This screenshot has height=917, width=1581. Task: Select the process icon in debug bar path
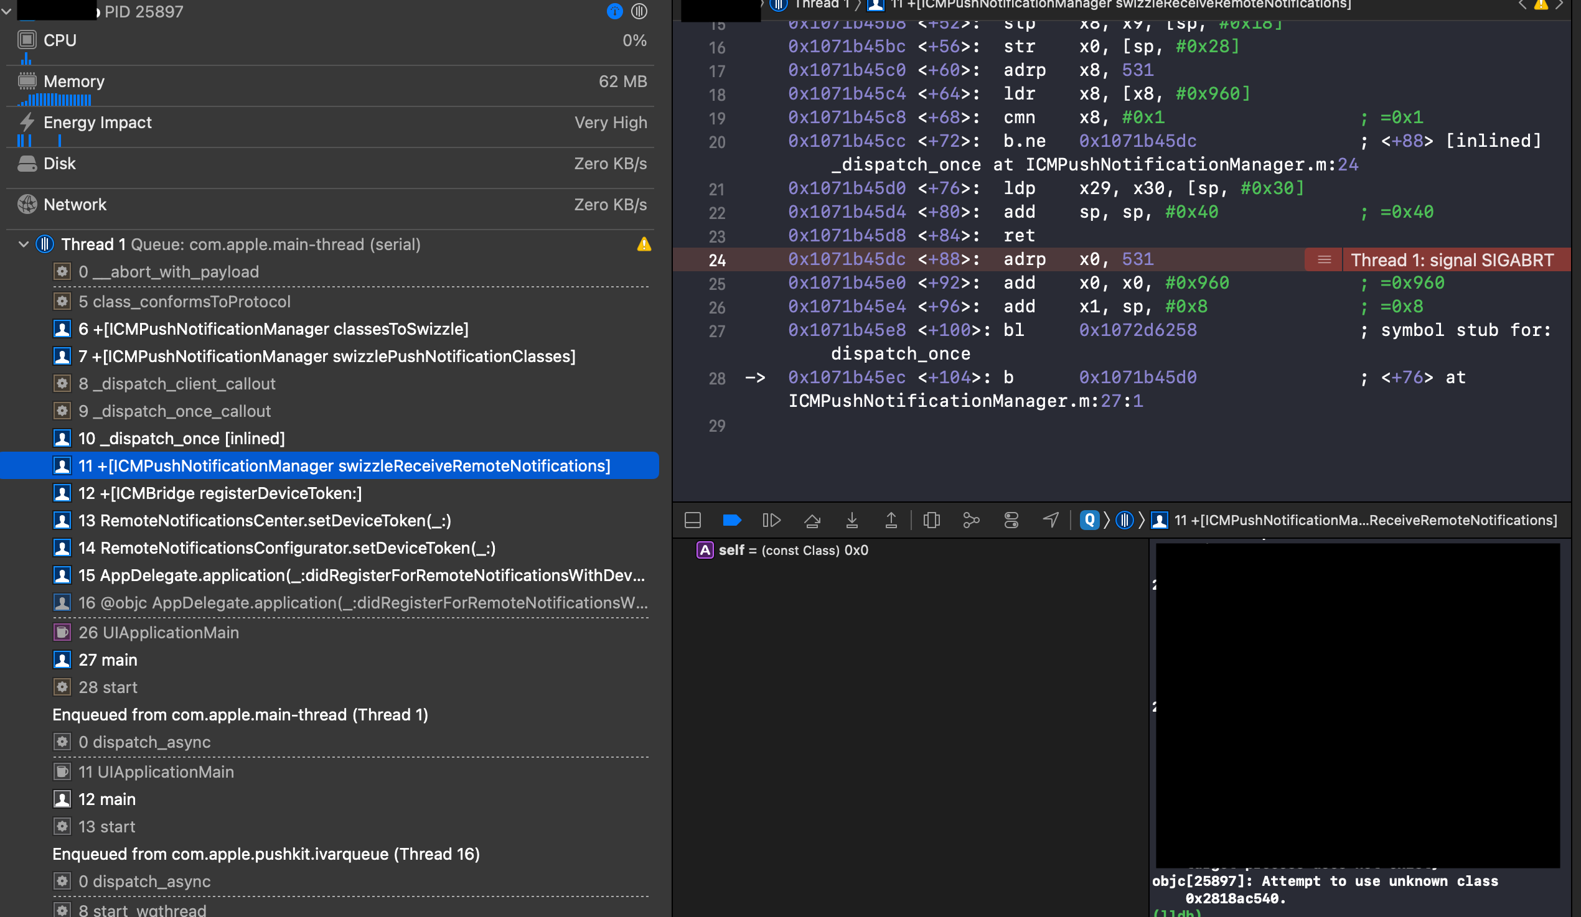1089,520
